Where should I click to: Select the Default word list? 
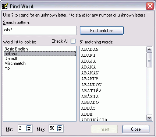click(x=11, y=59)
